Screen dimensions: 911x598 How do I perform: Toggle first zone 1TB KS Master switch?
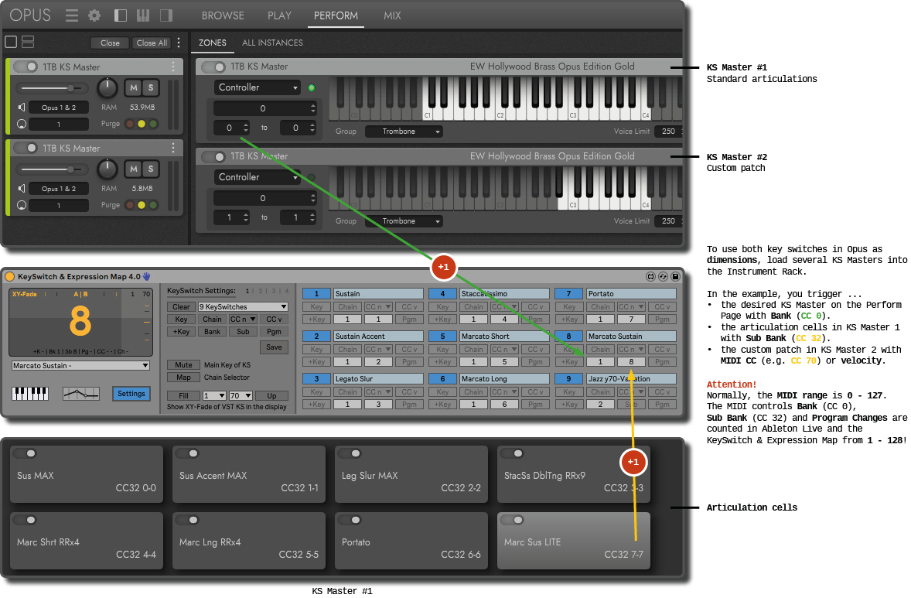tap(213, 67)
